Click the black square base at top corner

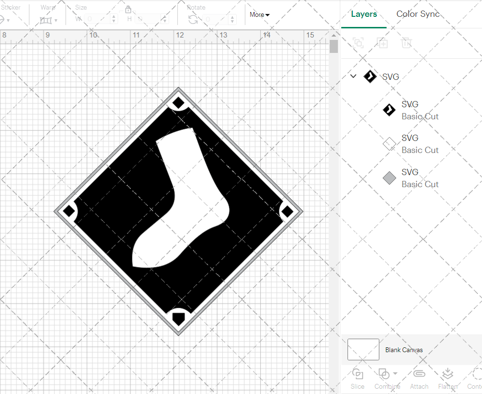pos(178,103)
